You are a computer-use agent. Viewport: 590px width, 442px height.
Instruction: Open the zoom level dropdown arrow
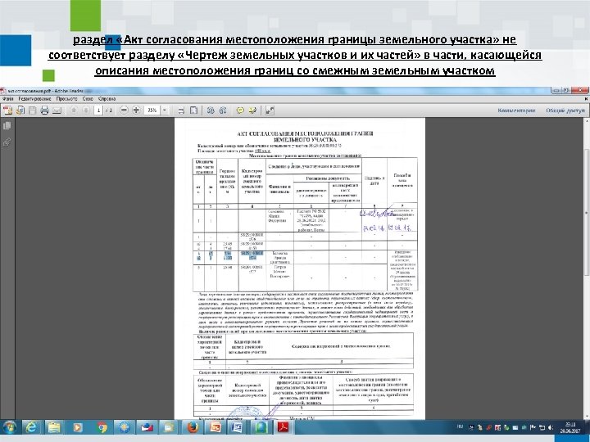tap(165, 110)
